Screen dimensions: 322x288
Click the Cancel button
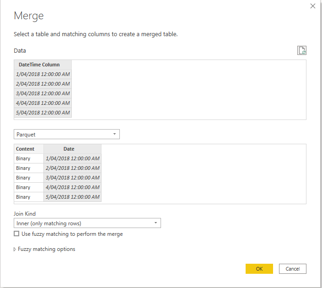tap(292, 269)
